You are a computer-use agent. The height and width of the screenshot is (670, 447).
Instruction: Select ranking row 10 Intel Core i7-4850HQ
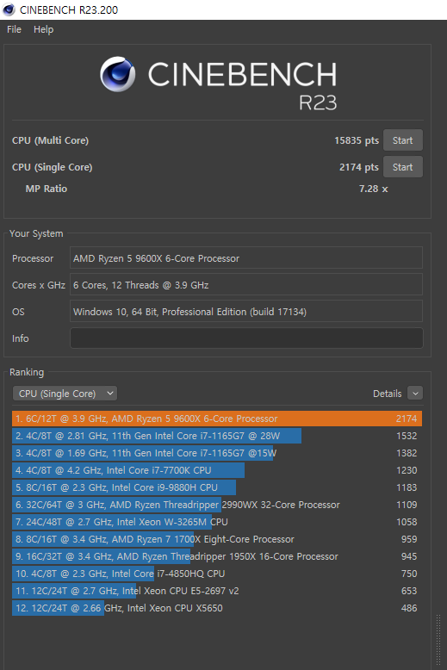pos(217,574)
